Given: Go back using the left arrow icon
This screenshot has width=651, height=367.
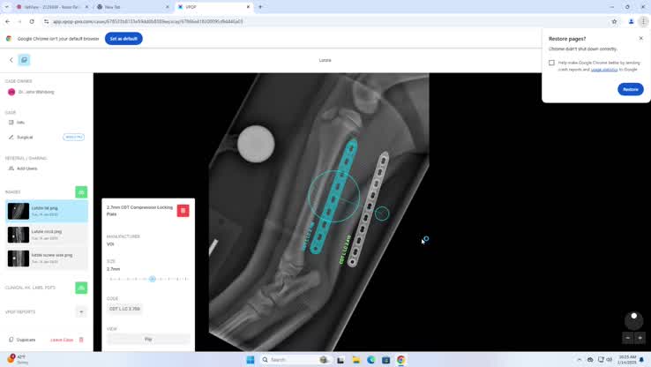Looking at the screenshot, I should point(11,60).
